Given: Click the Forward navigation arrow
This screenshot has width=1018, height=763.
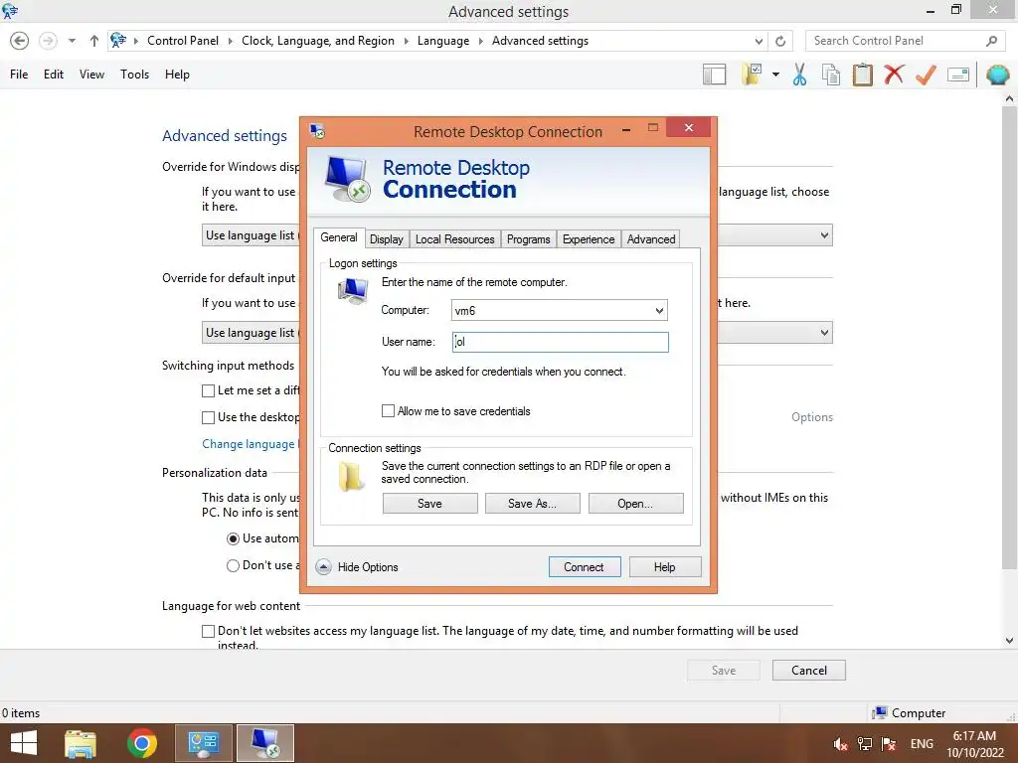Looking at the screenshot, I should (48, 41).
